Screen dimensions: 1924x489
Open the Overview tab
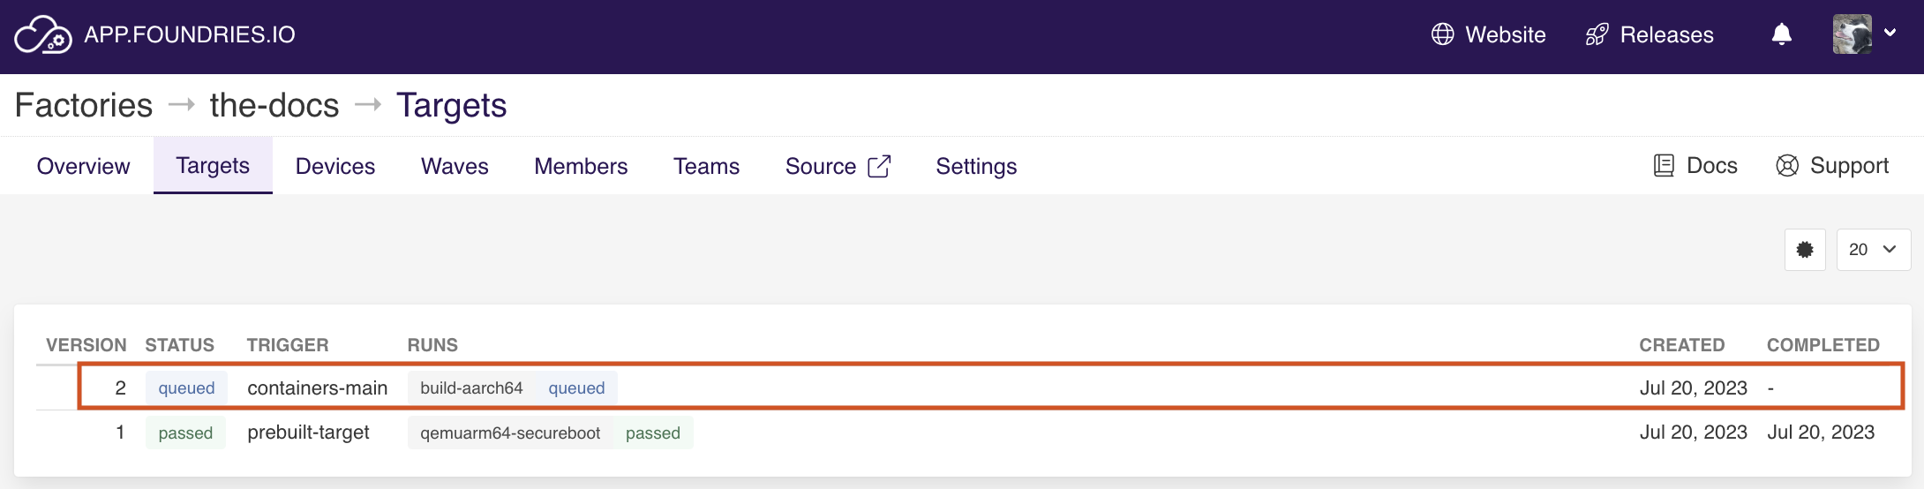click(x=83, y=166)
